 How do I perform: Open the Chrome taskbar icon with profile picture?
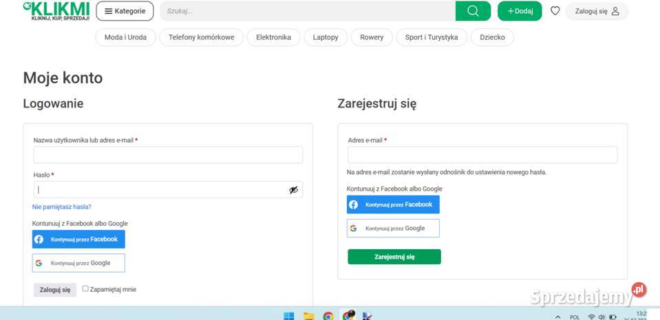348,315
